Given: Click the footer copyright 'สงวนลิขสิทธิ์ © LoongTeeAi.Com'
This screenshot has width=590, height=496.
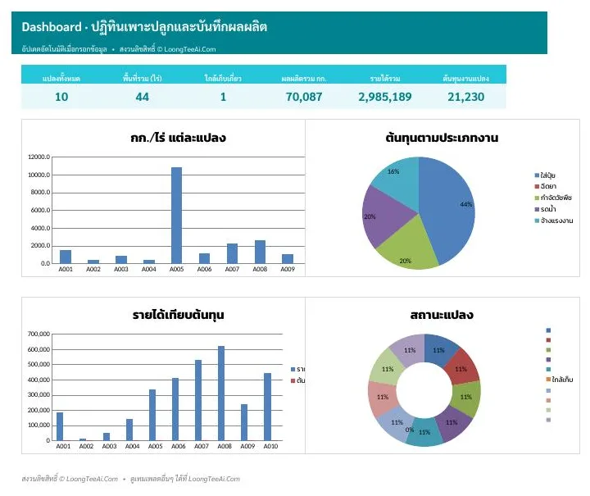Looking at the screenshot, I should click(x=70, y=479).
